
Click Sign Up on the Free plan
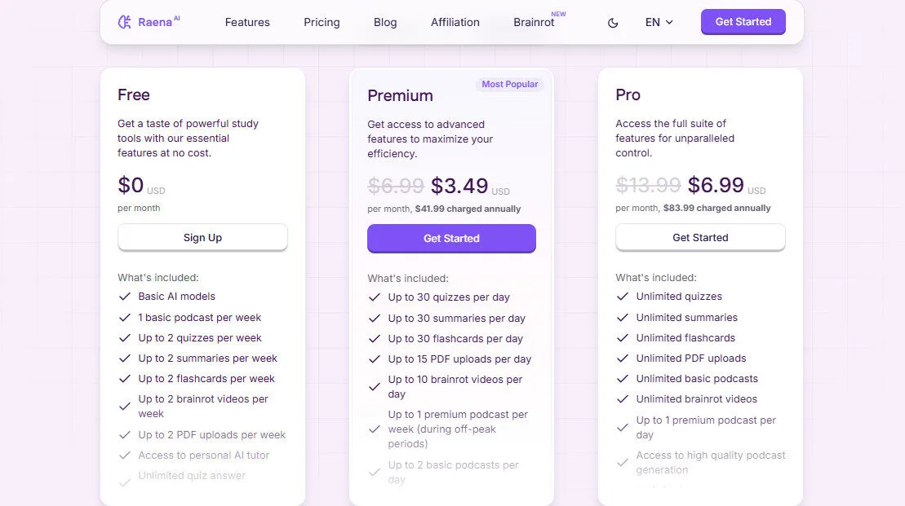(202, 237)
